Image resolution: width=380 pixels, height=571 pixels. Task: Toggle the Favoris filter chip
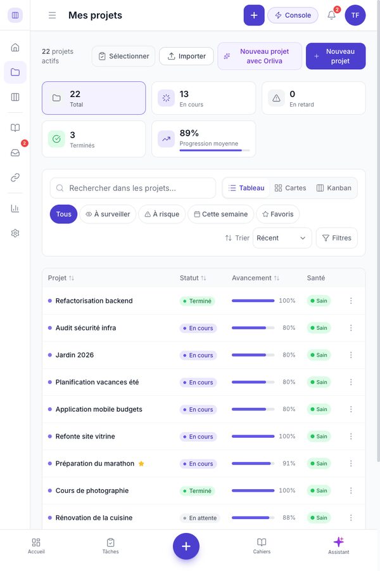[x=278, y=214]
